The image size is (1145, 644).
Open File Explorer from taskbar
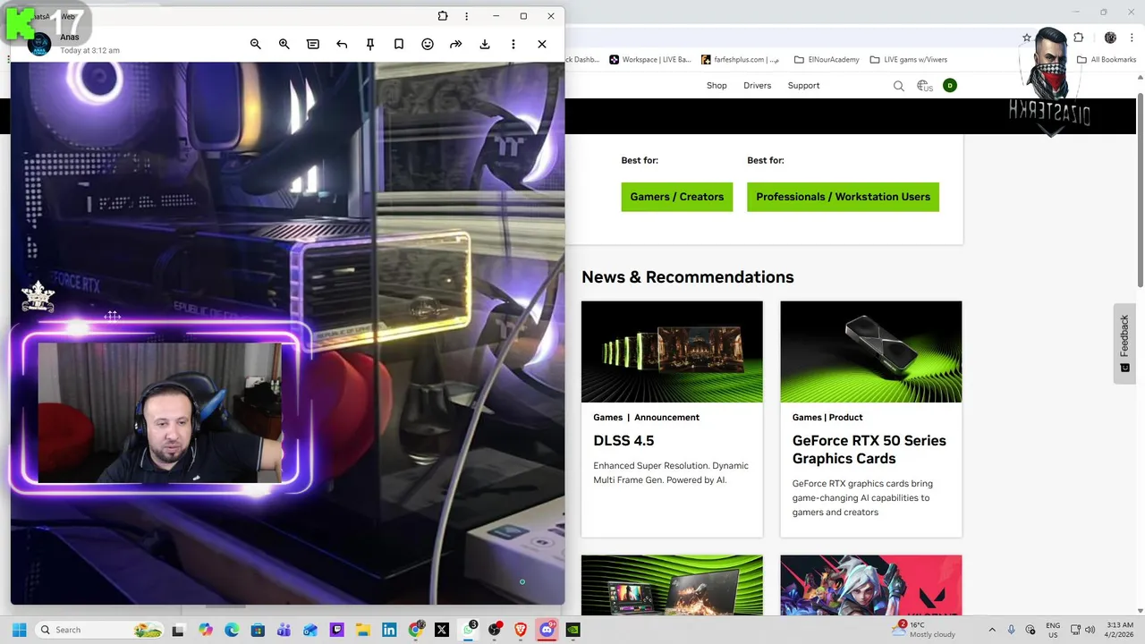pyautogui.click(x=363, y=630)
